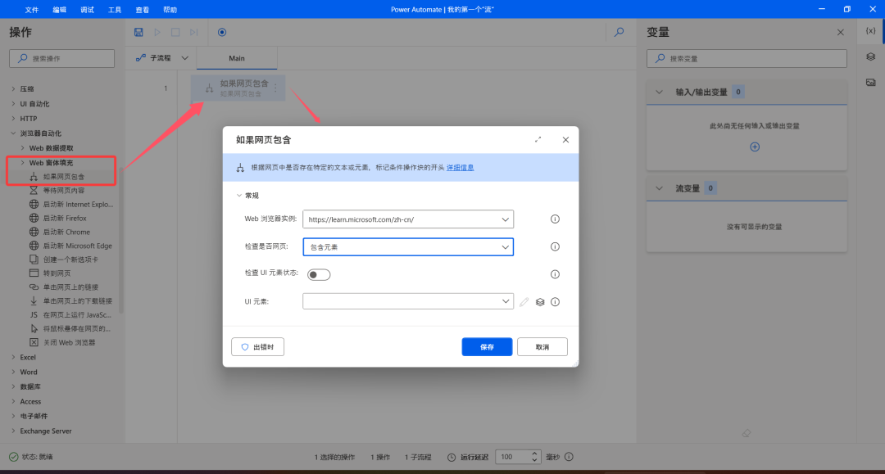This screenshot has width=885, height=474.
Task: Increase the 运行延迟 stepper value
Action: [534, 454]
